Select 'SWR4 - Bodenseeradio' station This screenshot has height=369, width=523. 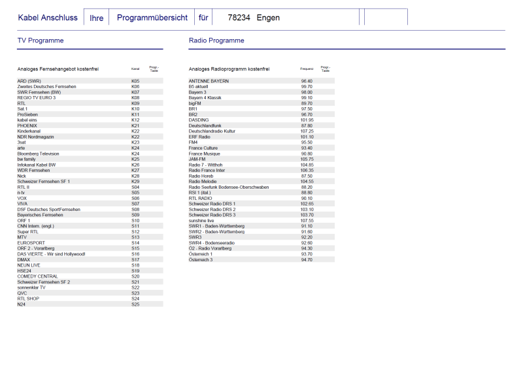tap(211, 243)
